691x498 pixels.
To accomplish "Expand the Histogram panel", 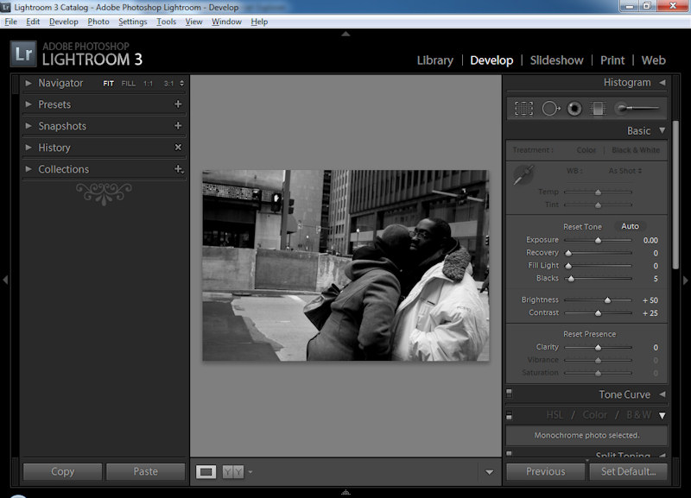I will click(662, 82).
